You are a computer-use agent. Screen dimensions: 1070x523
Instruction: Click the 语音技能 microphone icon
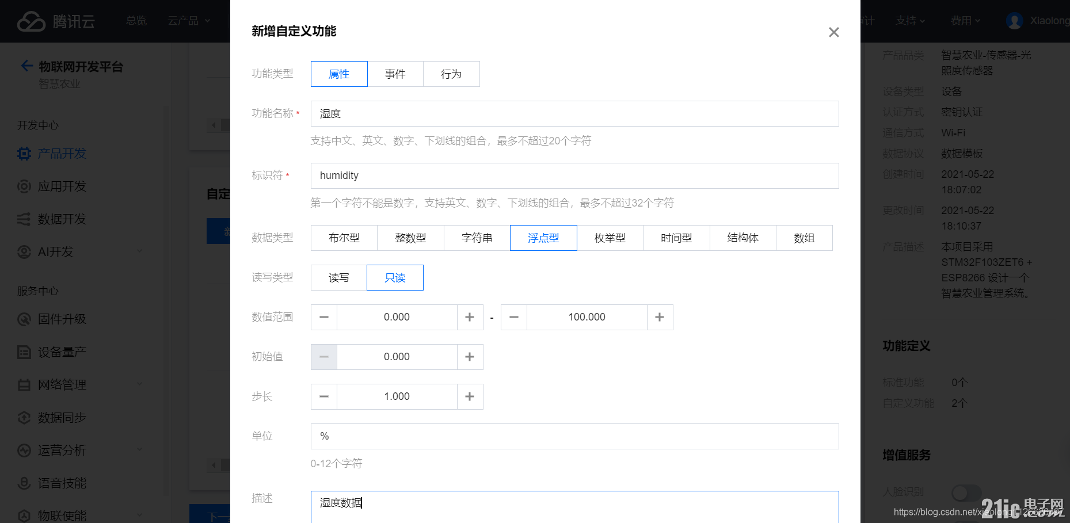click(24, 483)
